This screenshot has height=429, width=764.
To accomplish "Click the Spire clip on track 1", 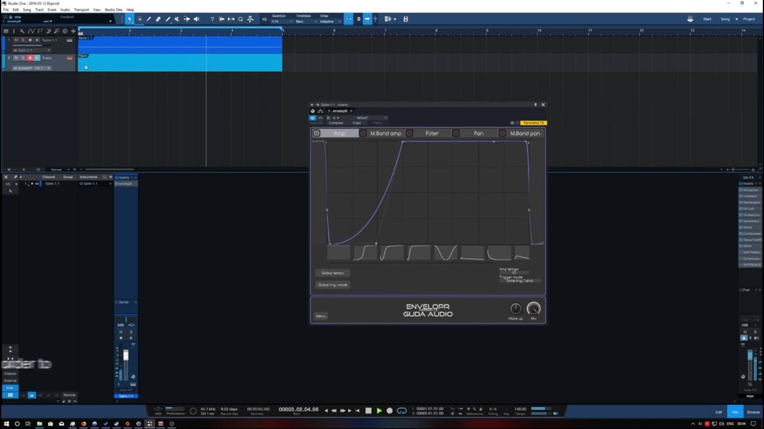I will coord(180,44).
